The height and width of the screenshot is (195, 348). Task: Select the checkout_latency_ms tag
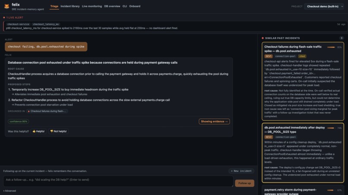pos(46,24)
